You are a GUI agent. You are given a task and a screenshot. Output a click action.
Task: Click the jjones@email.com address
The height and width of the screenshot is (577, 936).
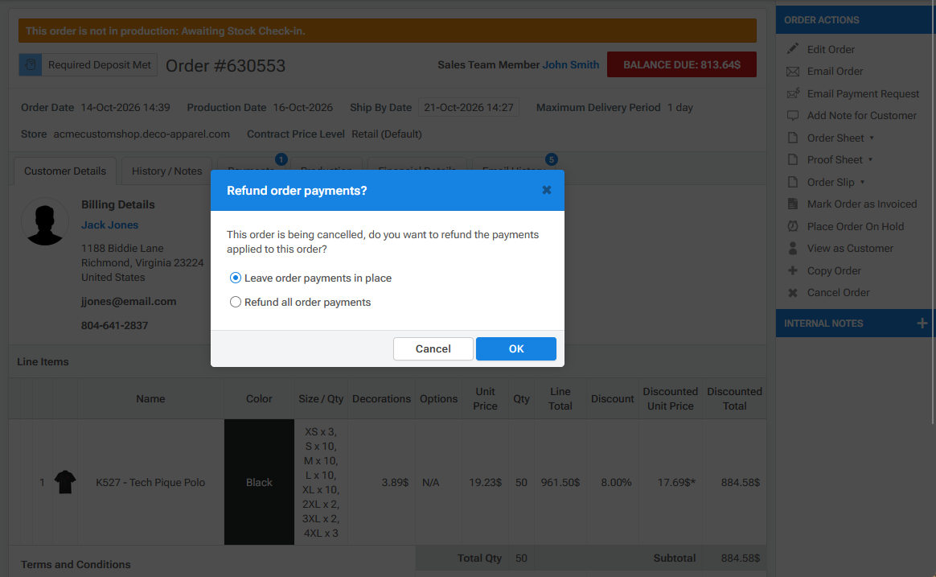click(x=129, y=302)
